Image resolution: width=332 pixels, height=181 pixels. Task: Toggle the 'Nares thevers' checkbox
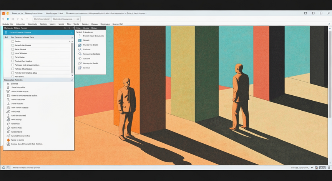(x=13, y=49)
